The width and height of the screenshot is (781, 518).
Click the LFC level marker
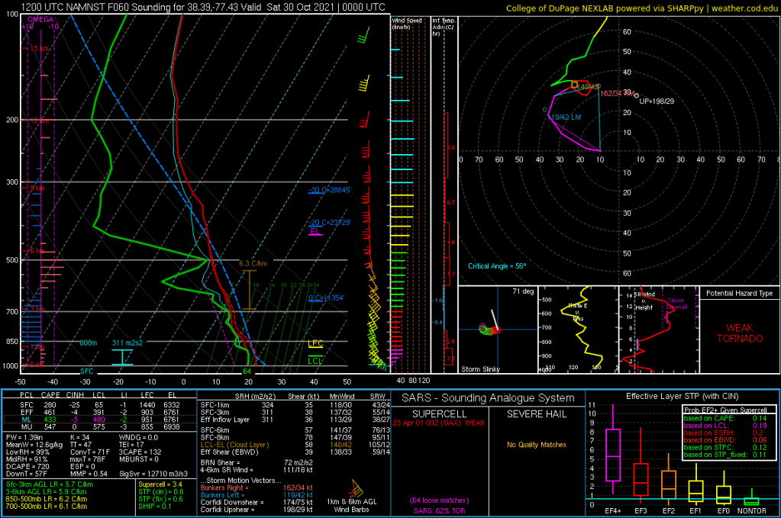pyautogui.click(x=315, y=344)
